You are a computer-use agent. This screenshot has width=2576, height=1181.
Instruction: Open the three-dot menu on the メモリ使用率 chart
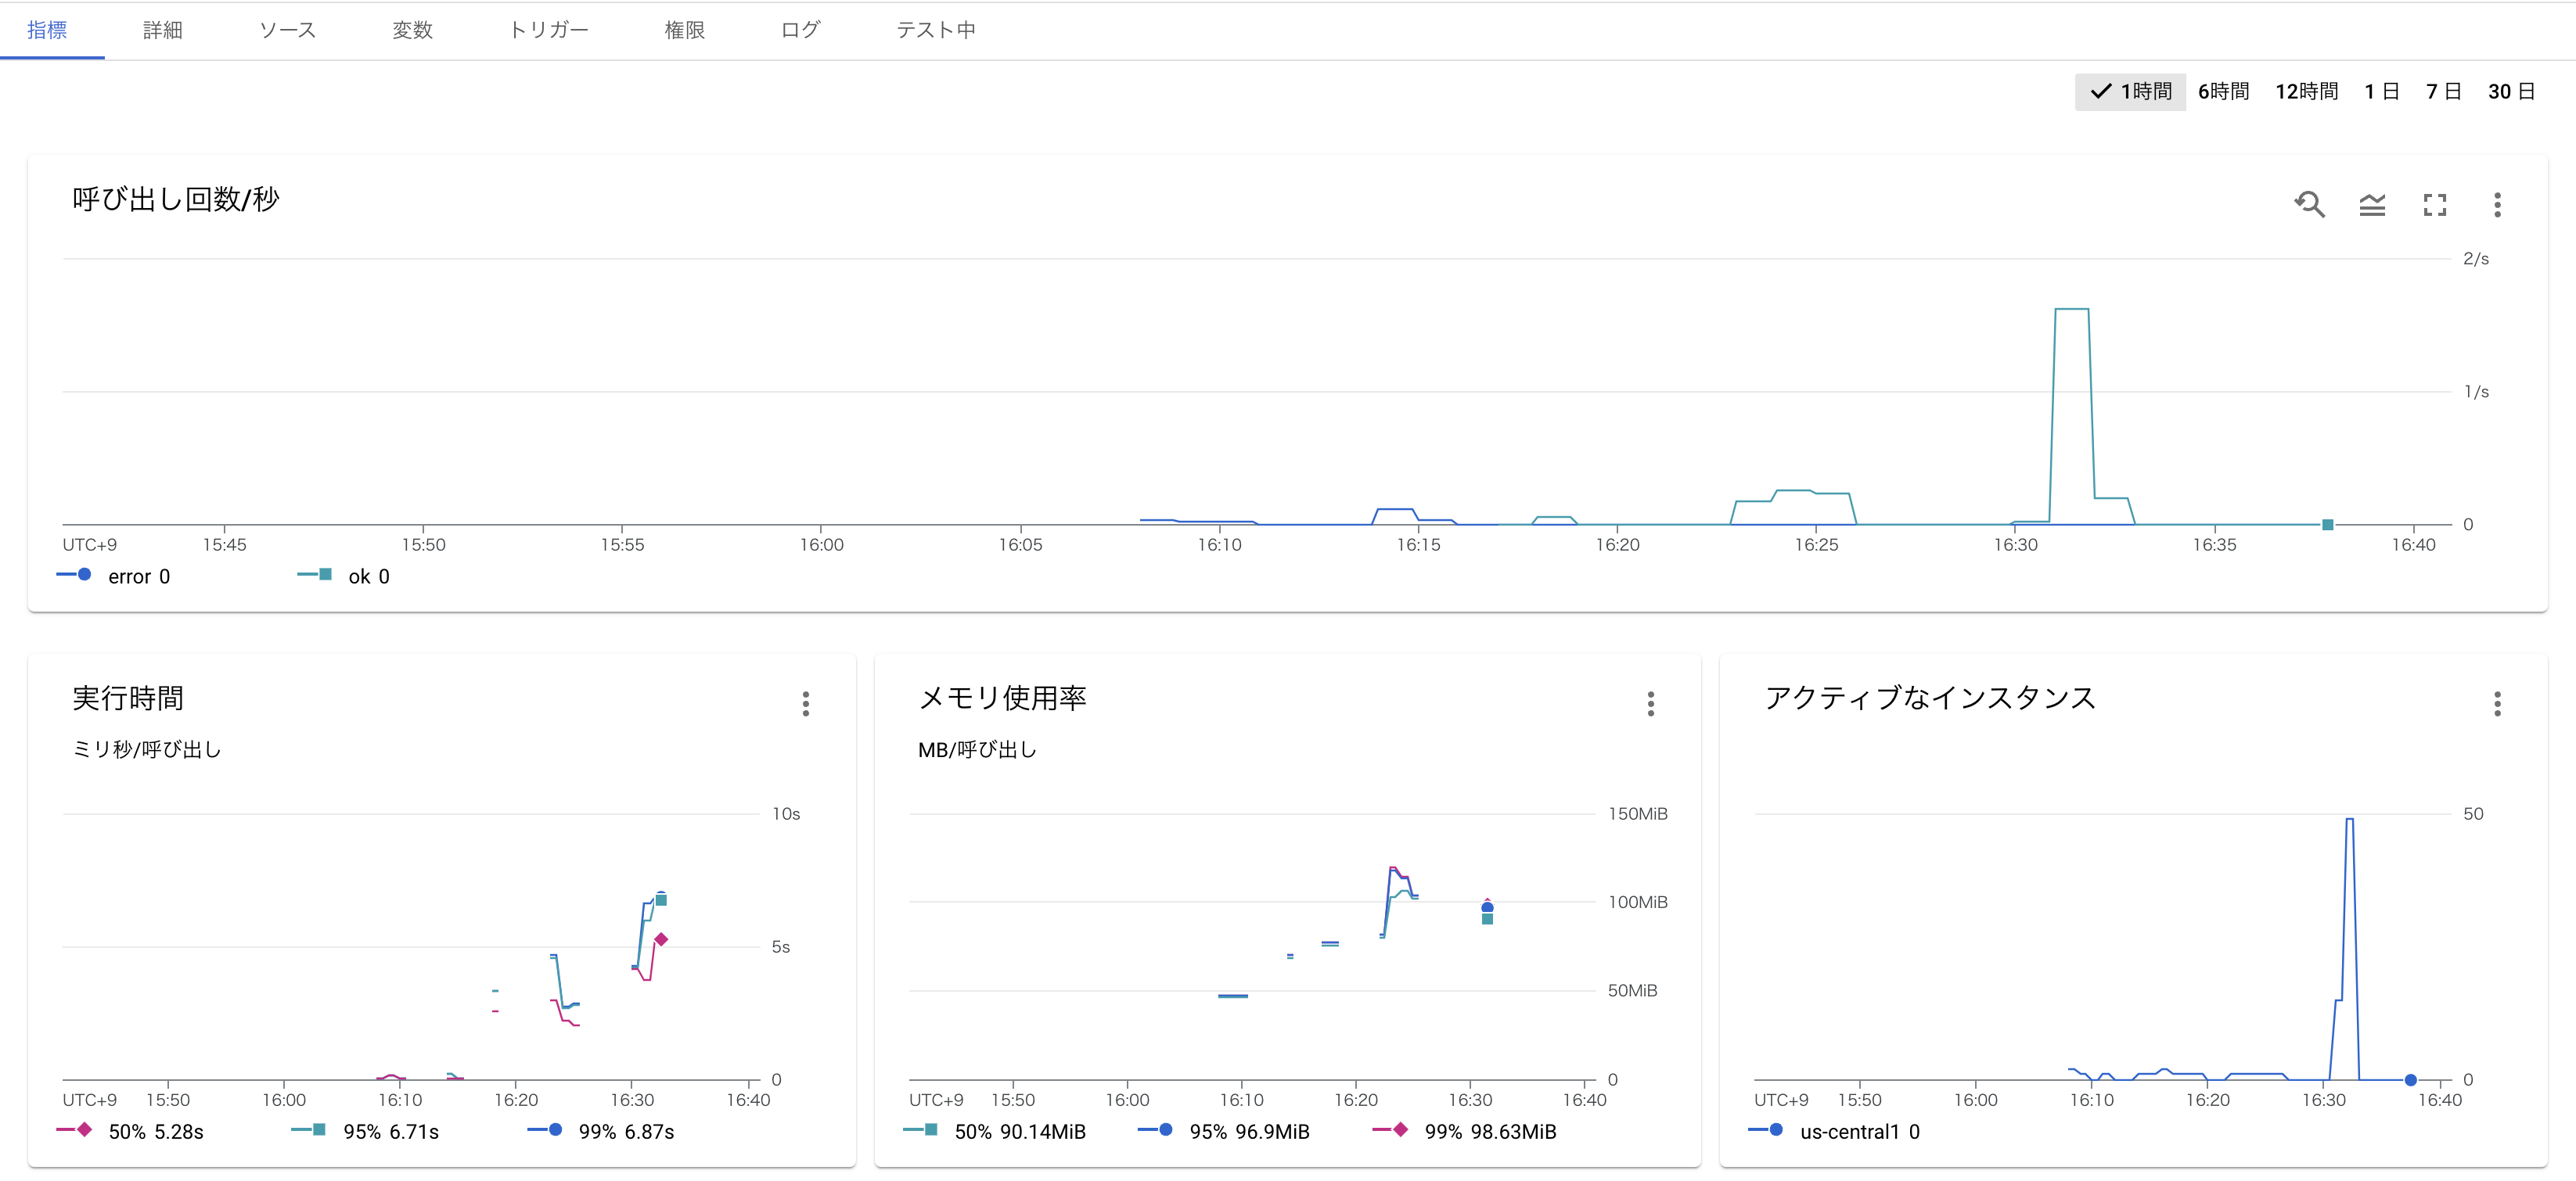[1650, 703]
